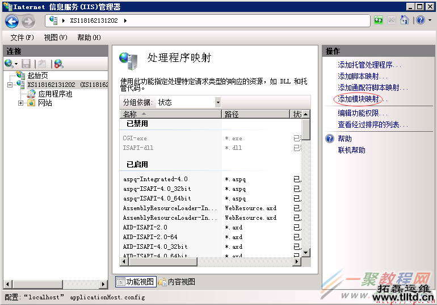
Task: Open the 视图(V) menu
Action: [56, 37]
